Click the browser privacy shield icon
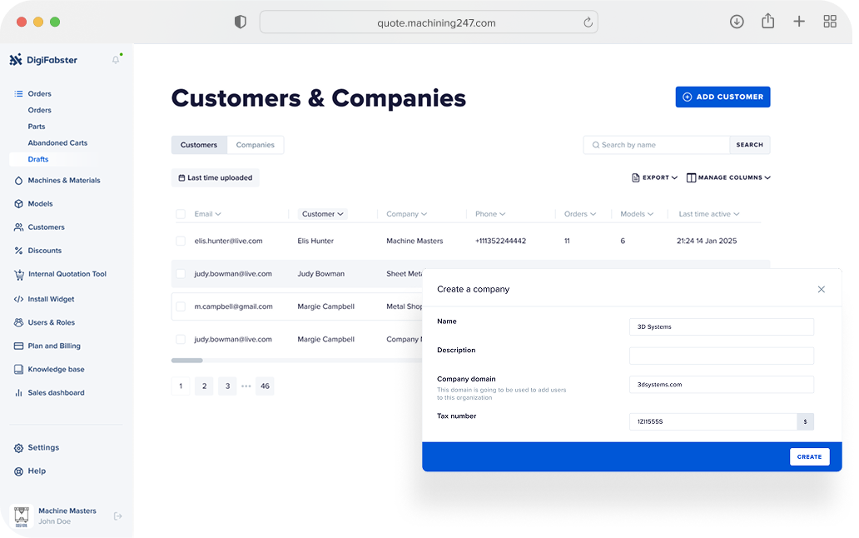The image size is (859, 538). pyautogui.click(x=240, y=22)
